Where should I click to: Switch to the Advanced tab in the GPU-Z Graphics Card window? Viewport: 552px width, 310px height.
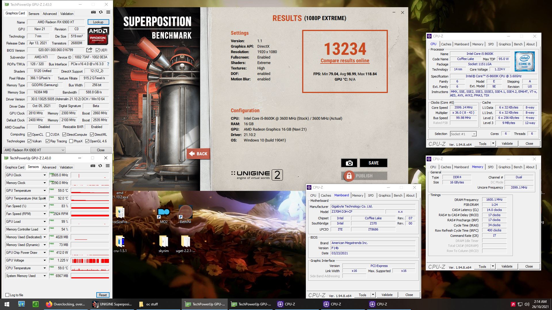50,14
